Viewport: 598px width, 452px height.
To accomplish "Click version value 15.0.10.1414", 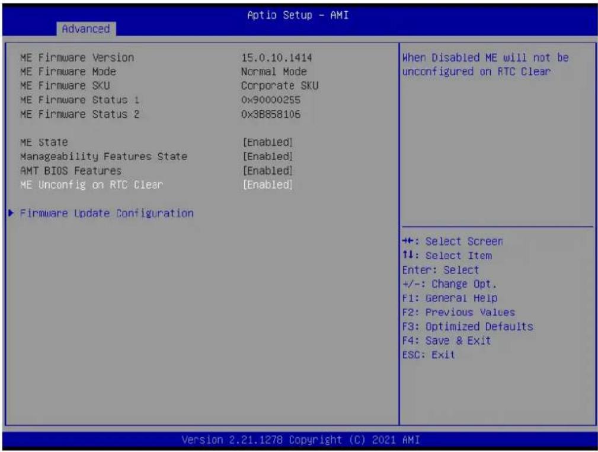I will pos(277,58).
